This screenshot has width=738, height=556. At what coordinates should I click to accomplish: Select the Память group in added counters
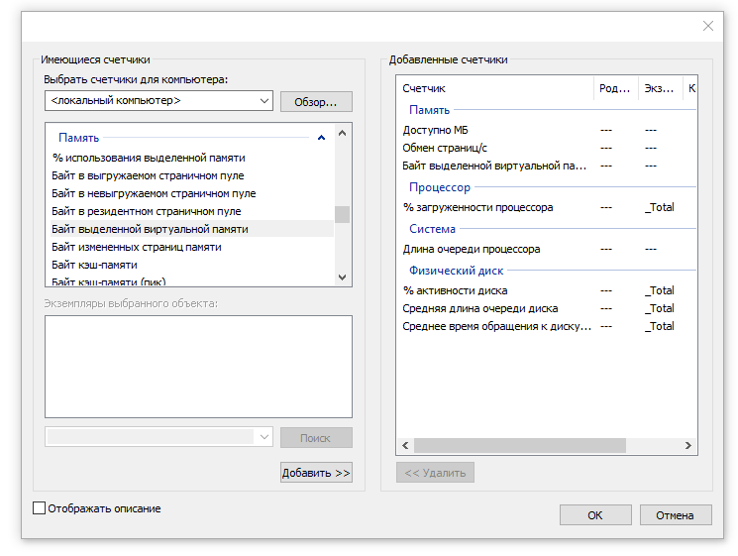[x=429, y=110]
